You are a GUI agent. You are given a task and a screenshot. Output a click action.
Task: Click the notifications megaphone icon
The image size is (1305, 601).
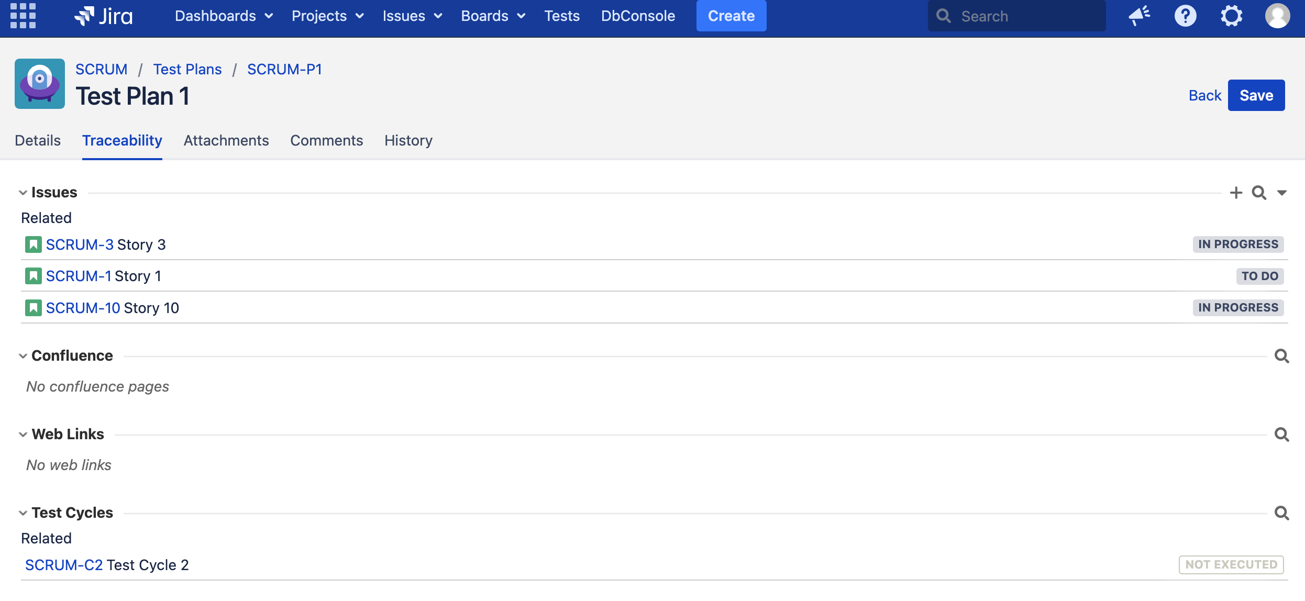(1139, 16)
